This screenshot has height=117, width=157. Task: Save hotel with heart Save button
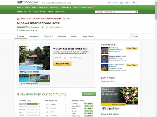(x=135, y=36)
